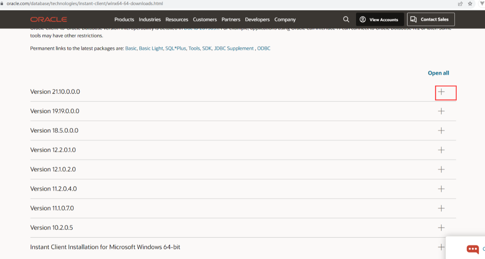Follow the JDBC Supplement link
Screen dimensions: 485x259
point(234,48)
